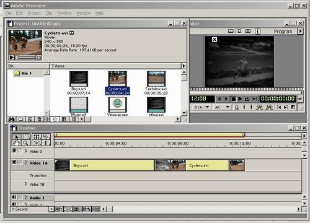
Task: Select the Range Select marquee tool
Action: click(x=26, y=137)
